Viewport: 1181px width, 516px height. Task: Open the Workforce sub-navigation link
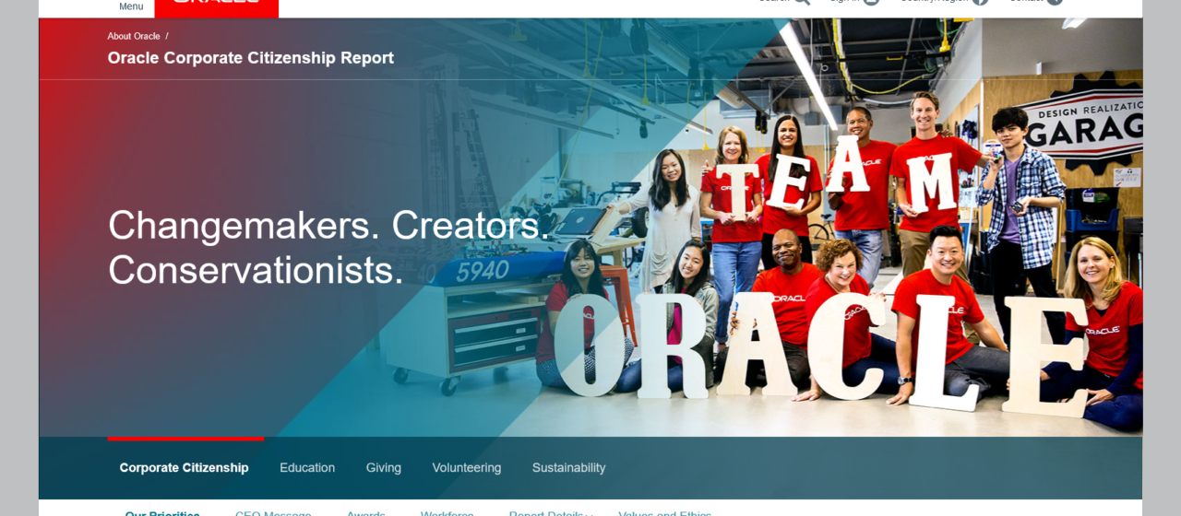(447, 512)
